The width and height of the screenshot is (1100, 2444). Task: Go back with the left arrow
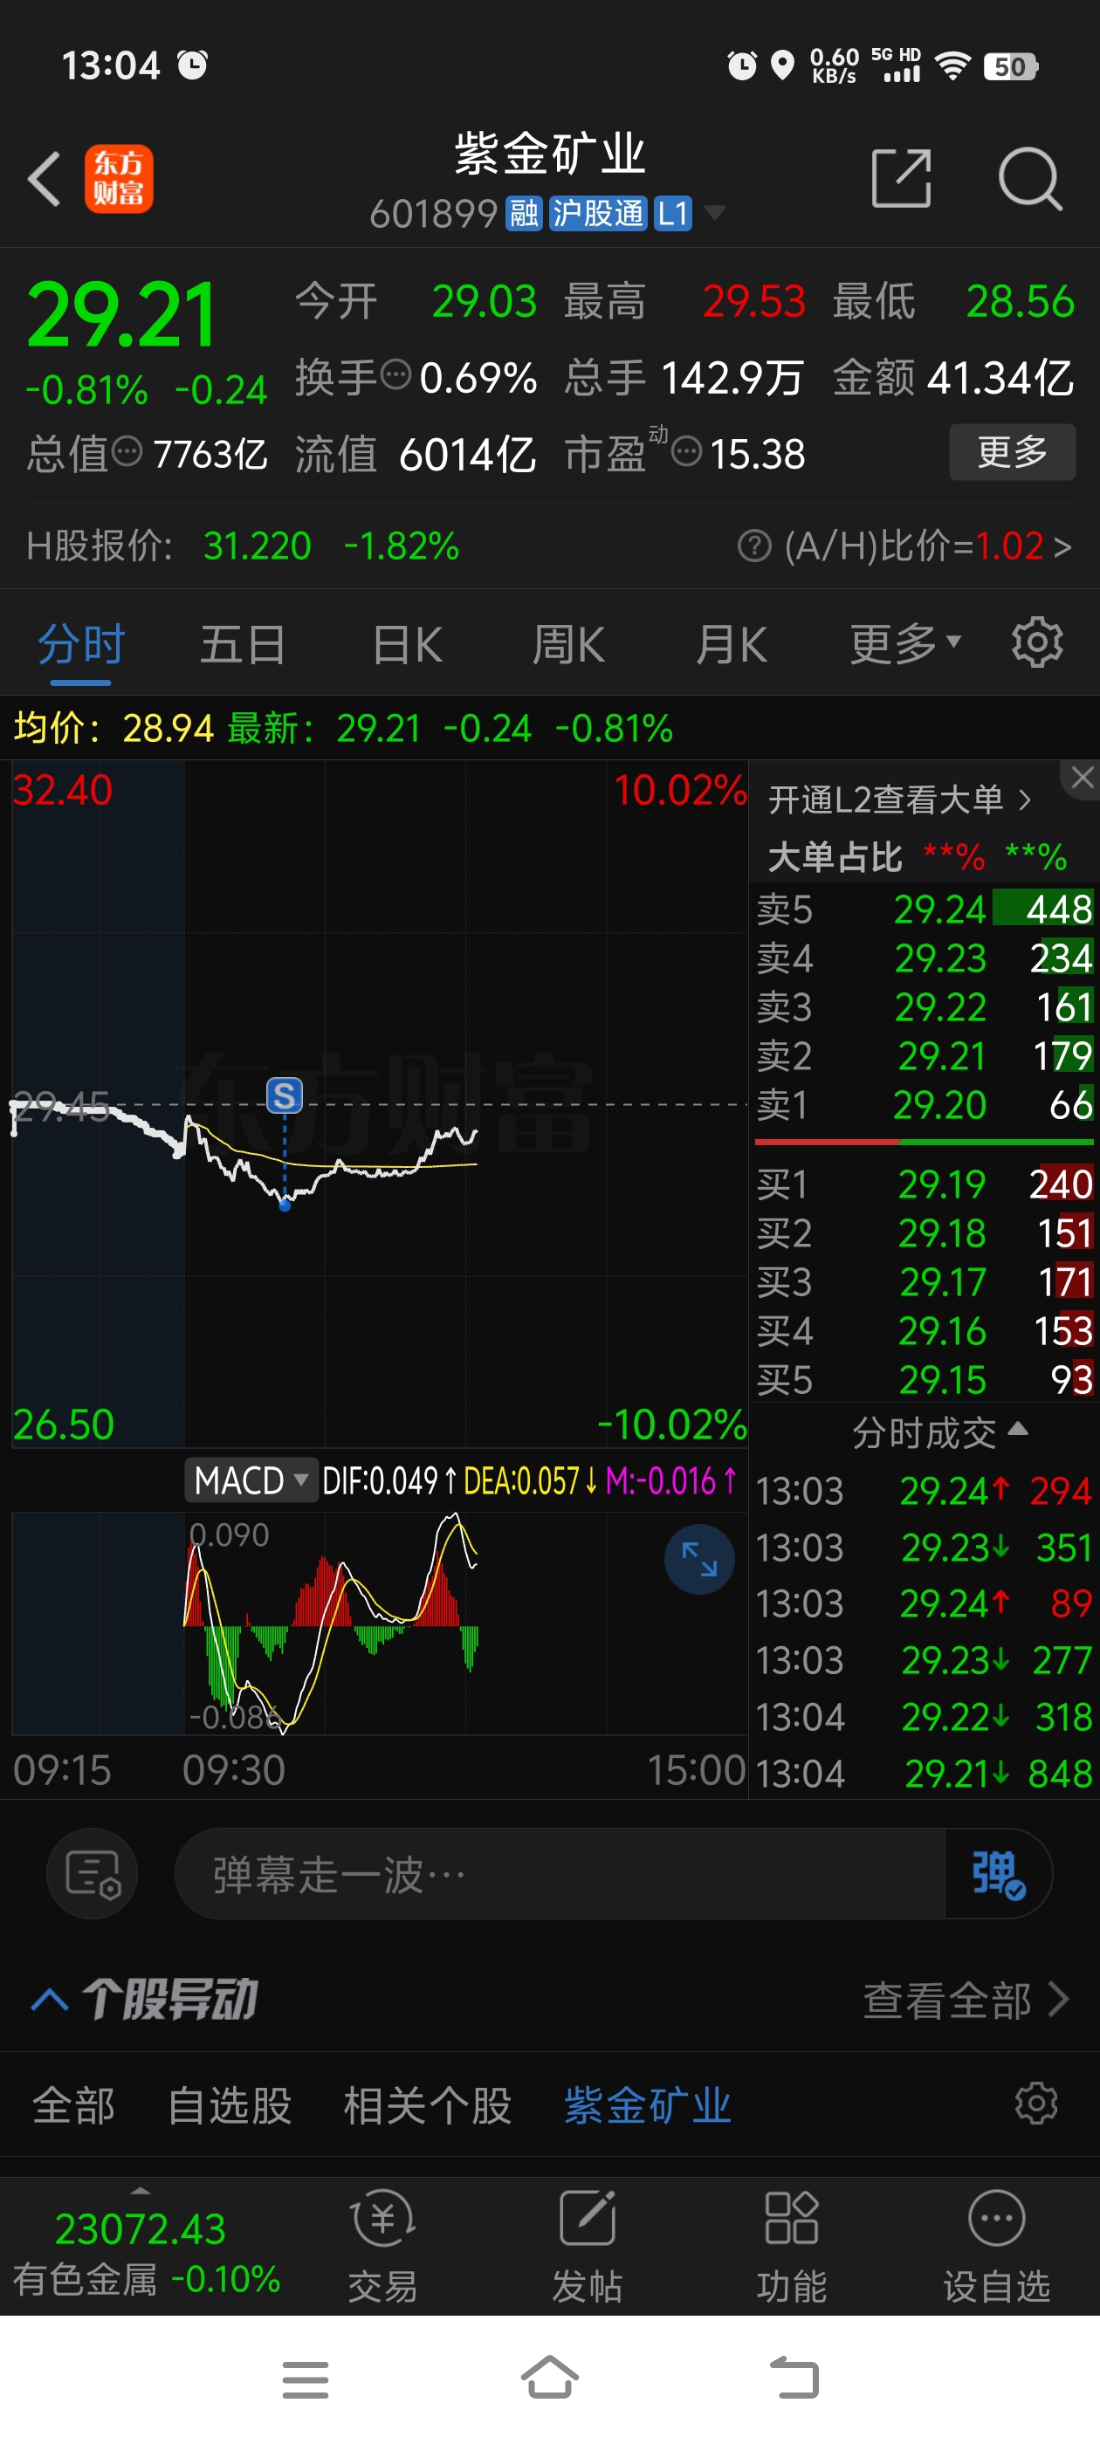(44, 178)
